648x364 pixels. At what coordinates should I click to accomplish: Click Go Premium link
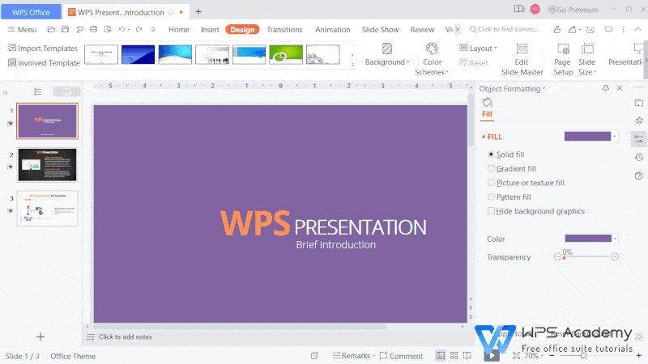pos(573,10)
